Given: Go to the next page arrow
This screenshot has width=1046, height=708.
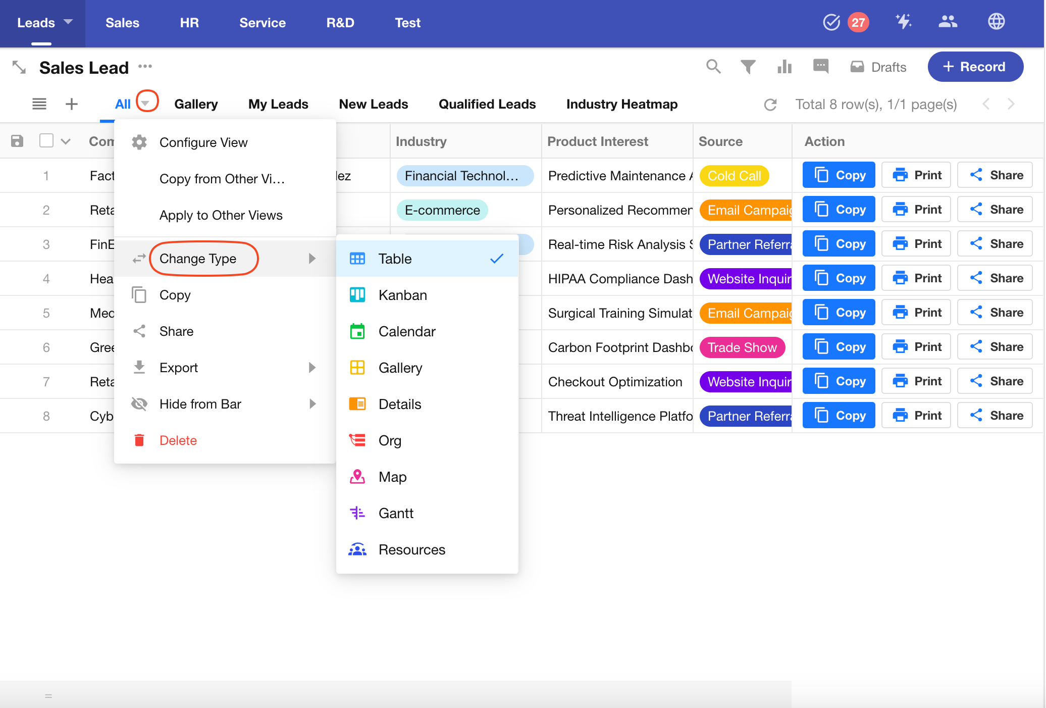Looking at the screenshot, I should [1011, 104].
